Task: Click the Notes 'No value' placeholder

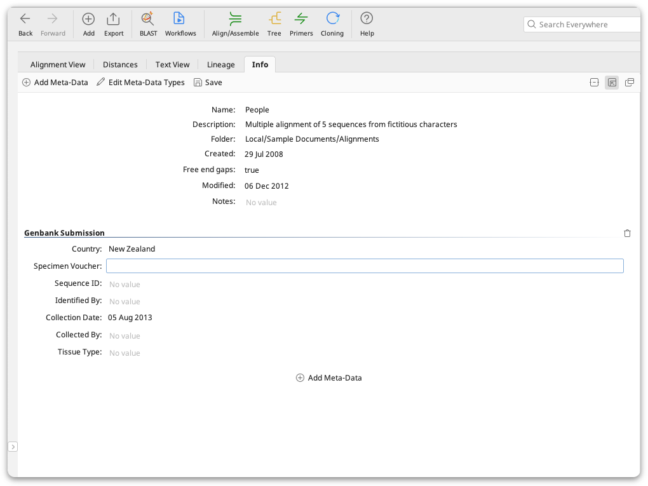Action: [x=261, y=203]
